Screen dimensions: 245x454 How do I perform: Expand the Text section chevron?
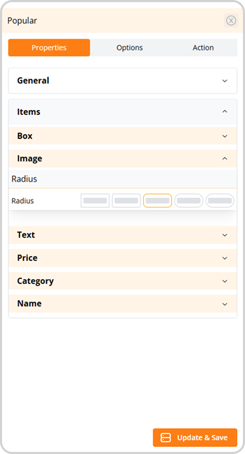click(x=225, y=235)
